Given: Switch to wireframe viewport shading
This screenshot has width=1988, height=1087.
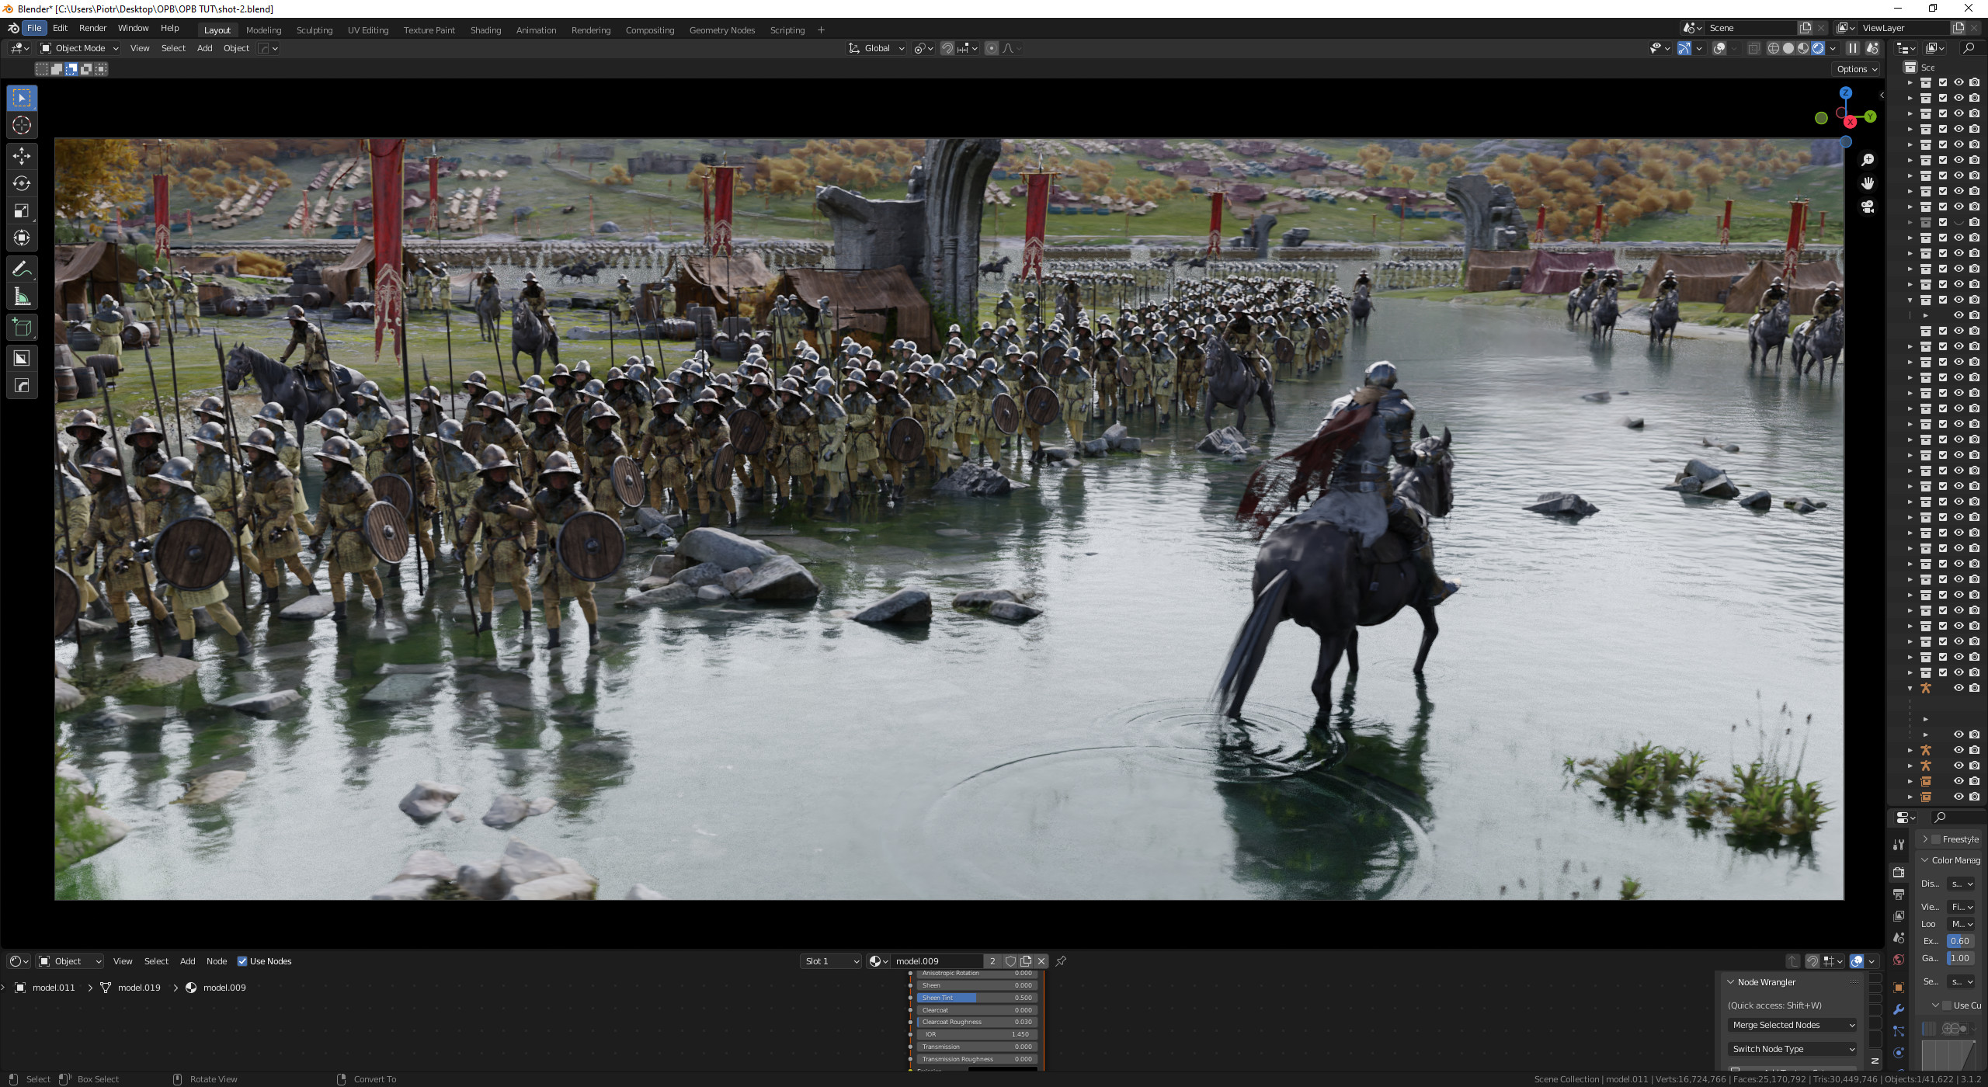Looking at the screenshot, I should [1774, 48].
